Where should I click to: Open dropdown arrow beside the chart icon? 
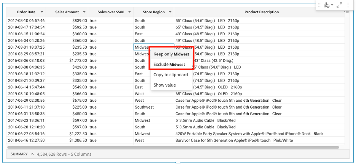(332, 5)
